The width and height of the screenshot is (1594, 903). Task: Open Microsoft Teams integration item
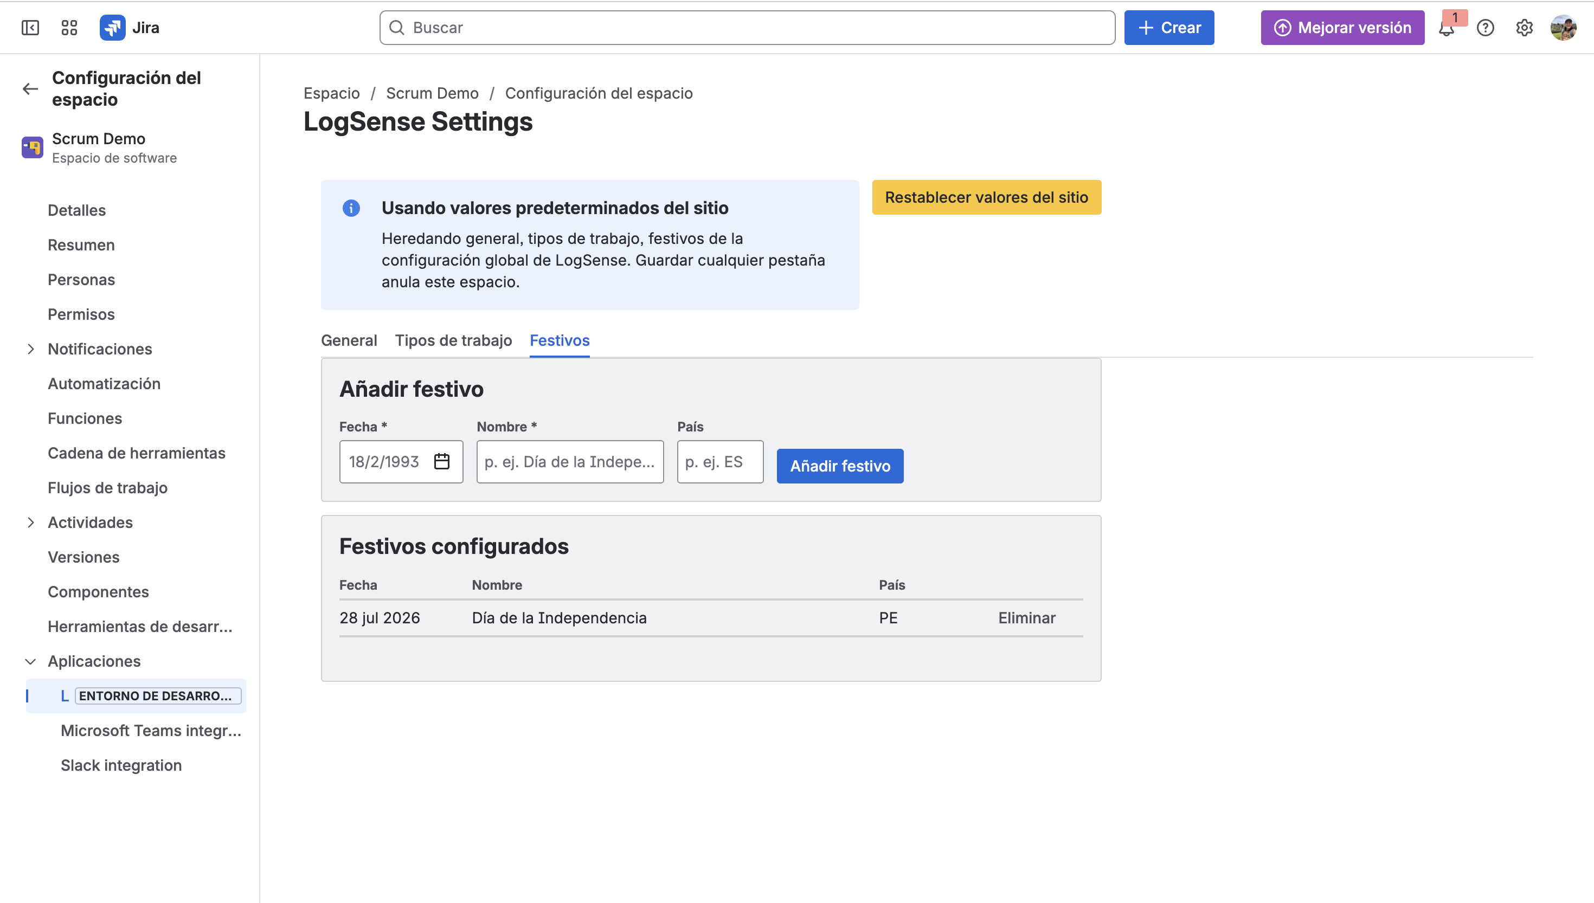tap(151, 731)
